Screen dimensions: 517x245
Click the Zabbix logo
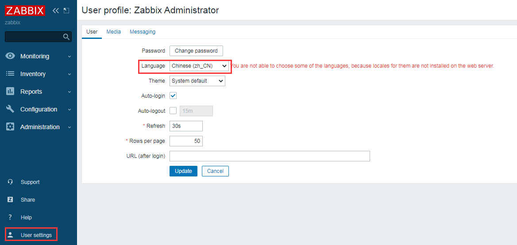click(25, 11)
